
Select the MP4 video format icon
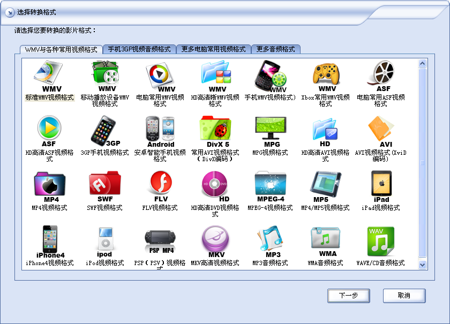[x=49, y=187]
